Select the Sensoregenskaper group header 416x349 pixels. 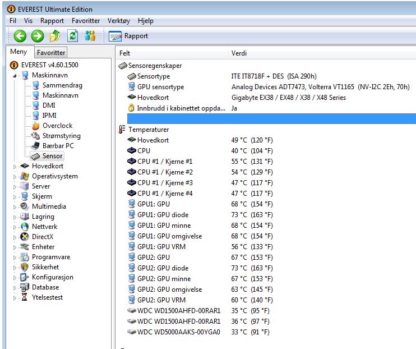(x=150, y=66)
